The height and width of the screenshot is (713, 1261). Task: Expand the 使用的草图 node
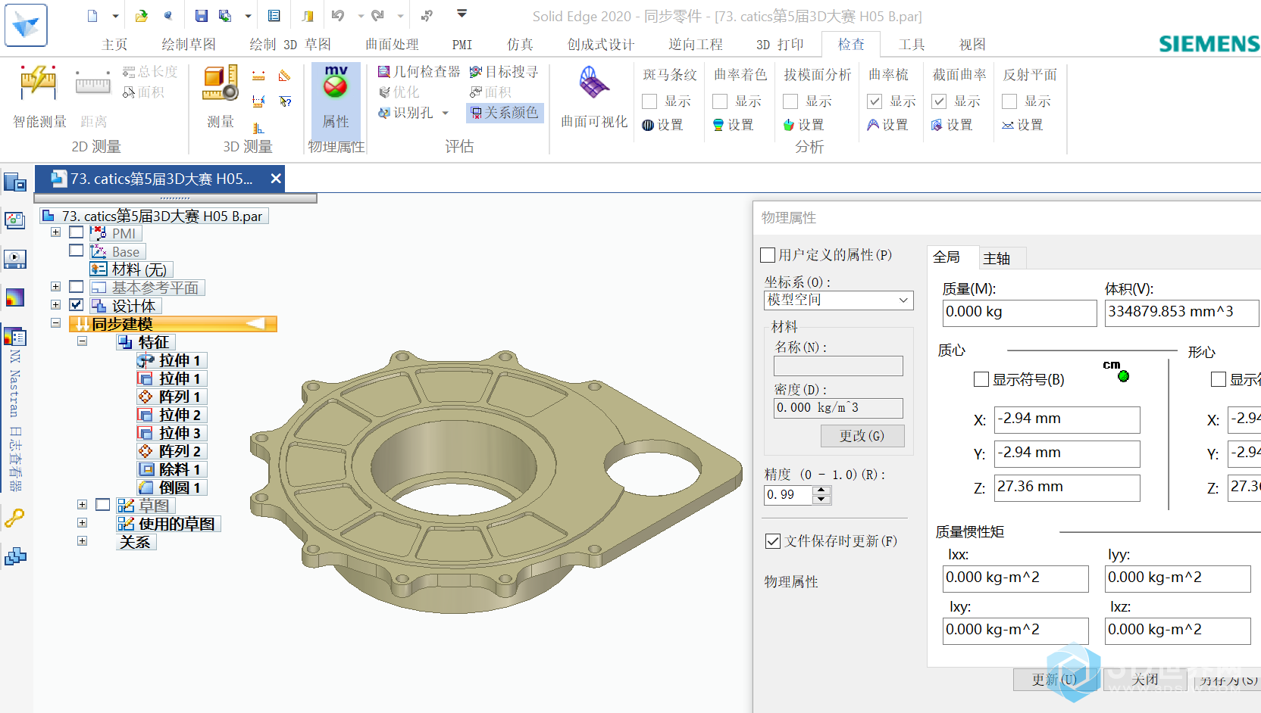click(x=82, y=523)
